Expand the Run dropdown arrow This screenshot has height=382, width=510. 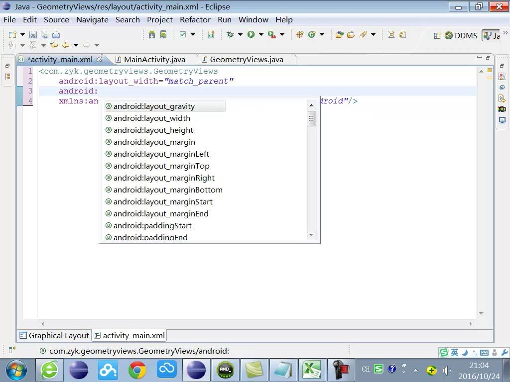[261, 34]
